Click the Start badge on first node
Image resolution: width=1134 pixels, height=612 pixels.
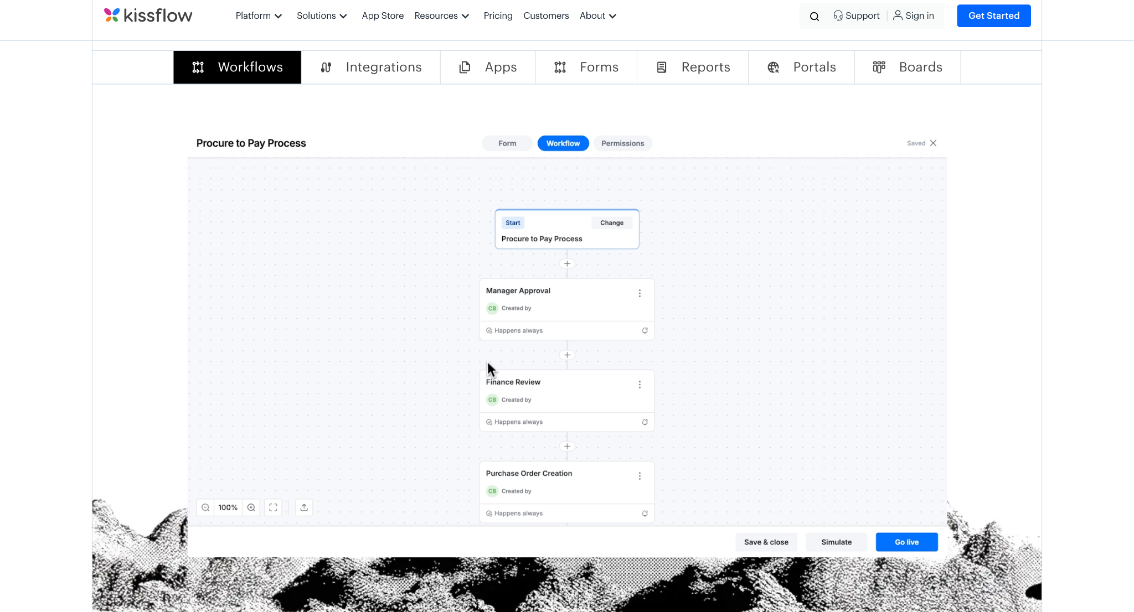pyautogui.click(x=513, y=222)
